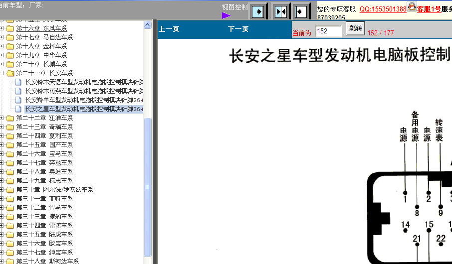Image resolution: width=452 pixels, height=264 pixels.
Task: Click folder icon of 第十六章 东风车系
Action: (x=10, y=28)
